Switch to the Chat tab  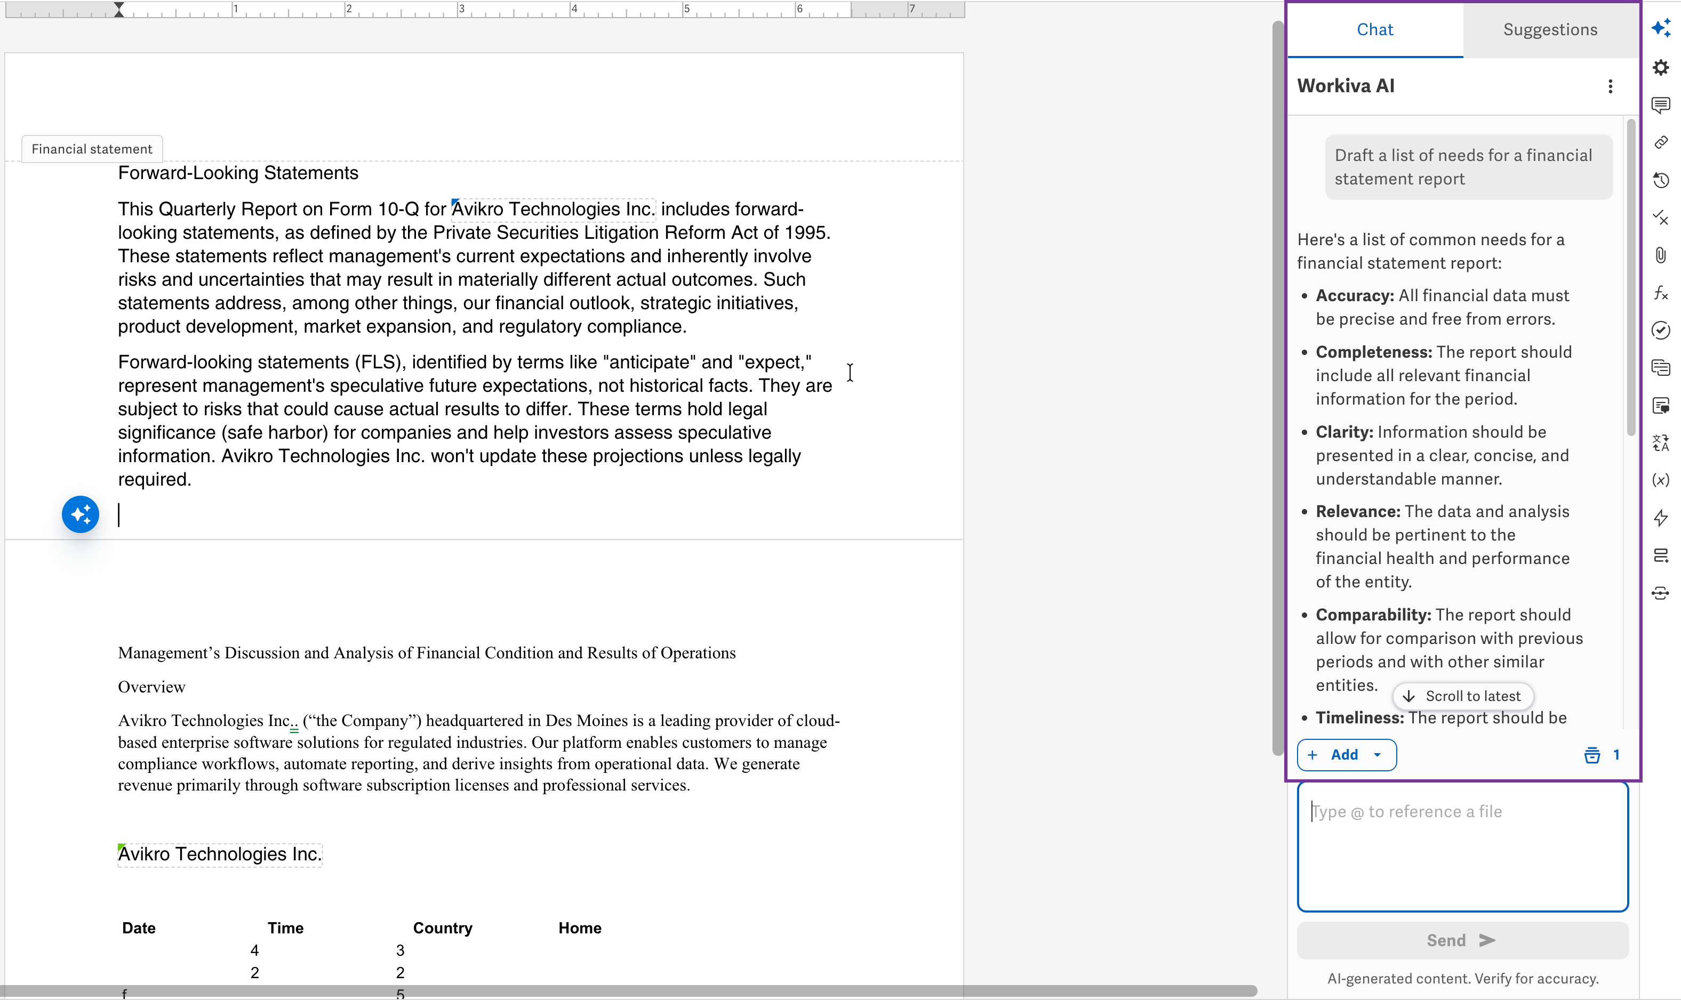(x=1375, y=30)
